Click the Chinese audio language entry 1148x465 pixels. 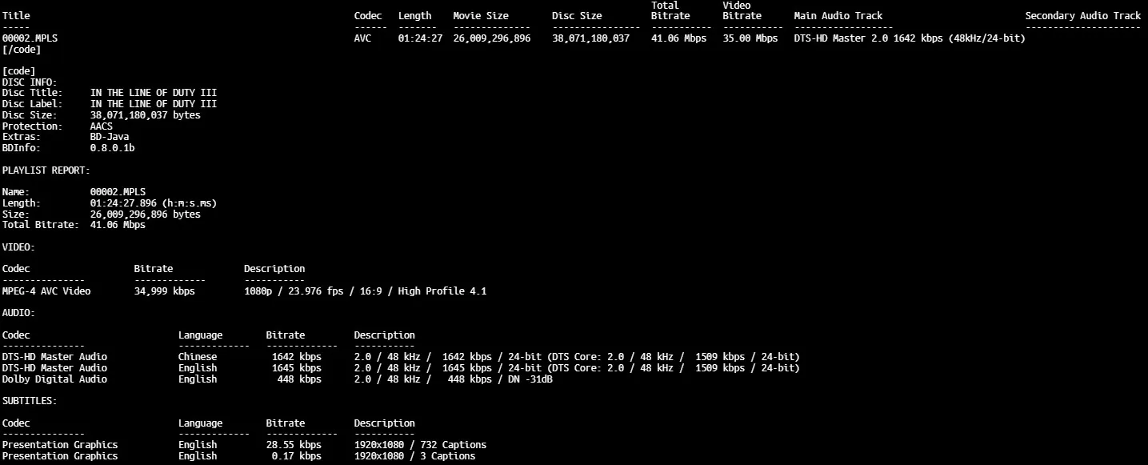(x=198, y=357)
